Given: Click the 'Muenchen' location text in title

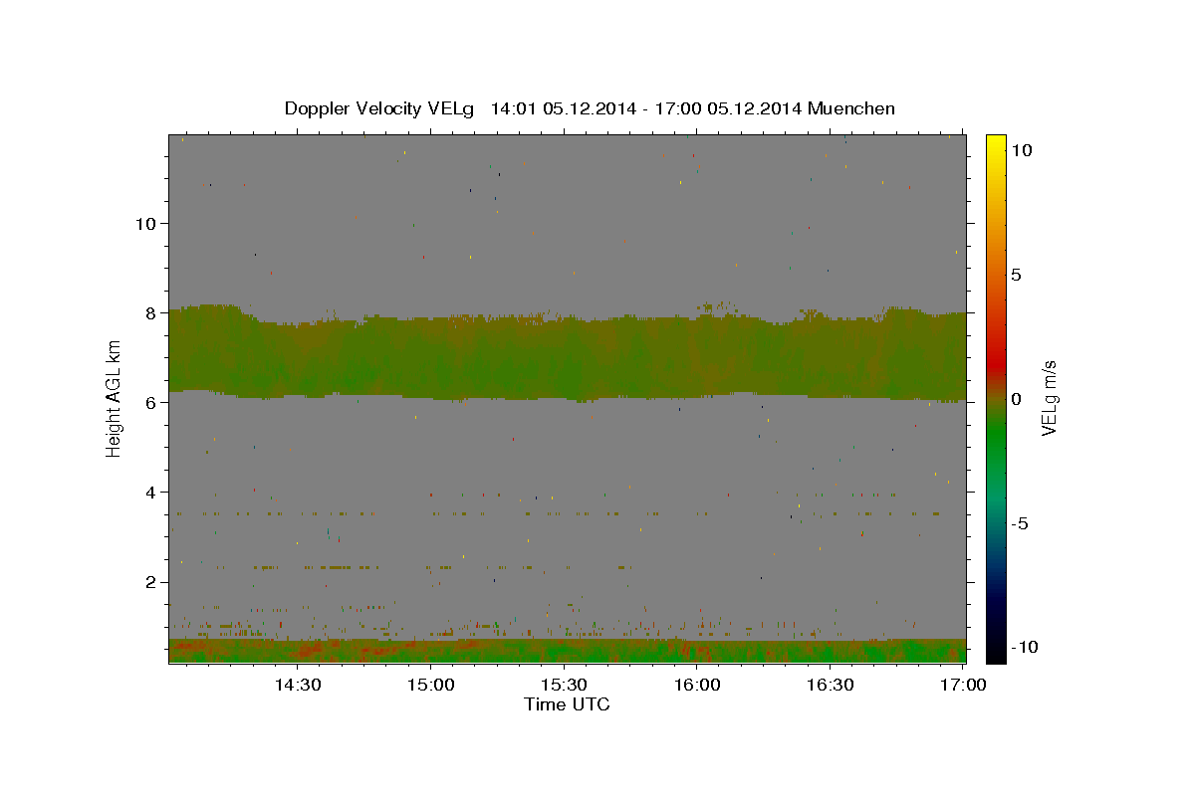Looking at the screenshot, I should pyautogui.click(x=852, y=108).
